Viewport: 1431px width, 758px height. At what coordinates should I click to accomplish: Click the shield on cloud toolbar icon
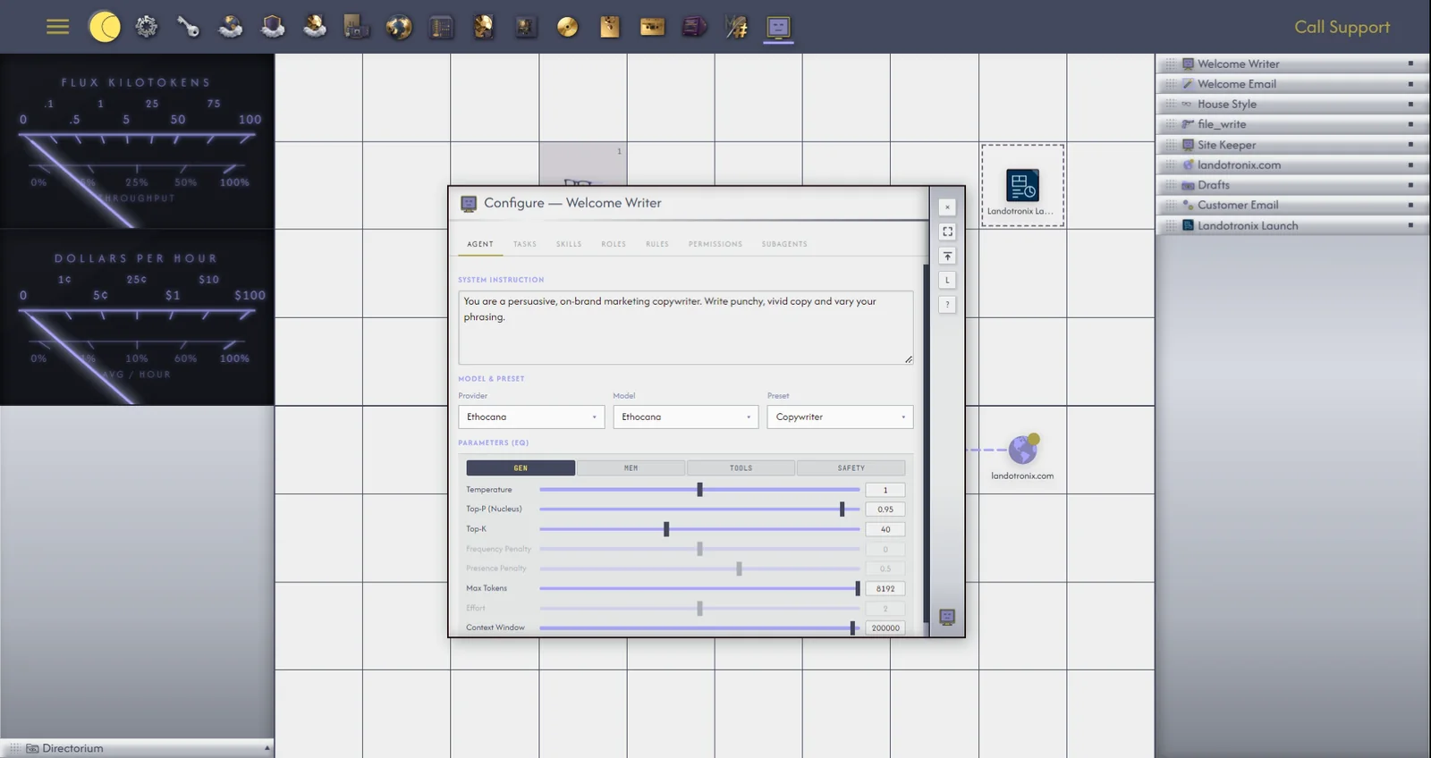[x=273, y=27]
